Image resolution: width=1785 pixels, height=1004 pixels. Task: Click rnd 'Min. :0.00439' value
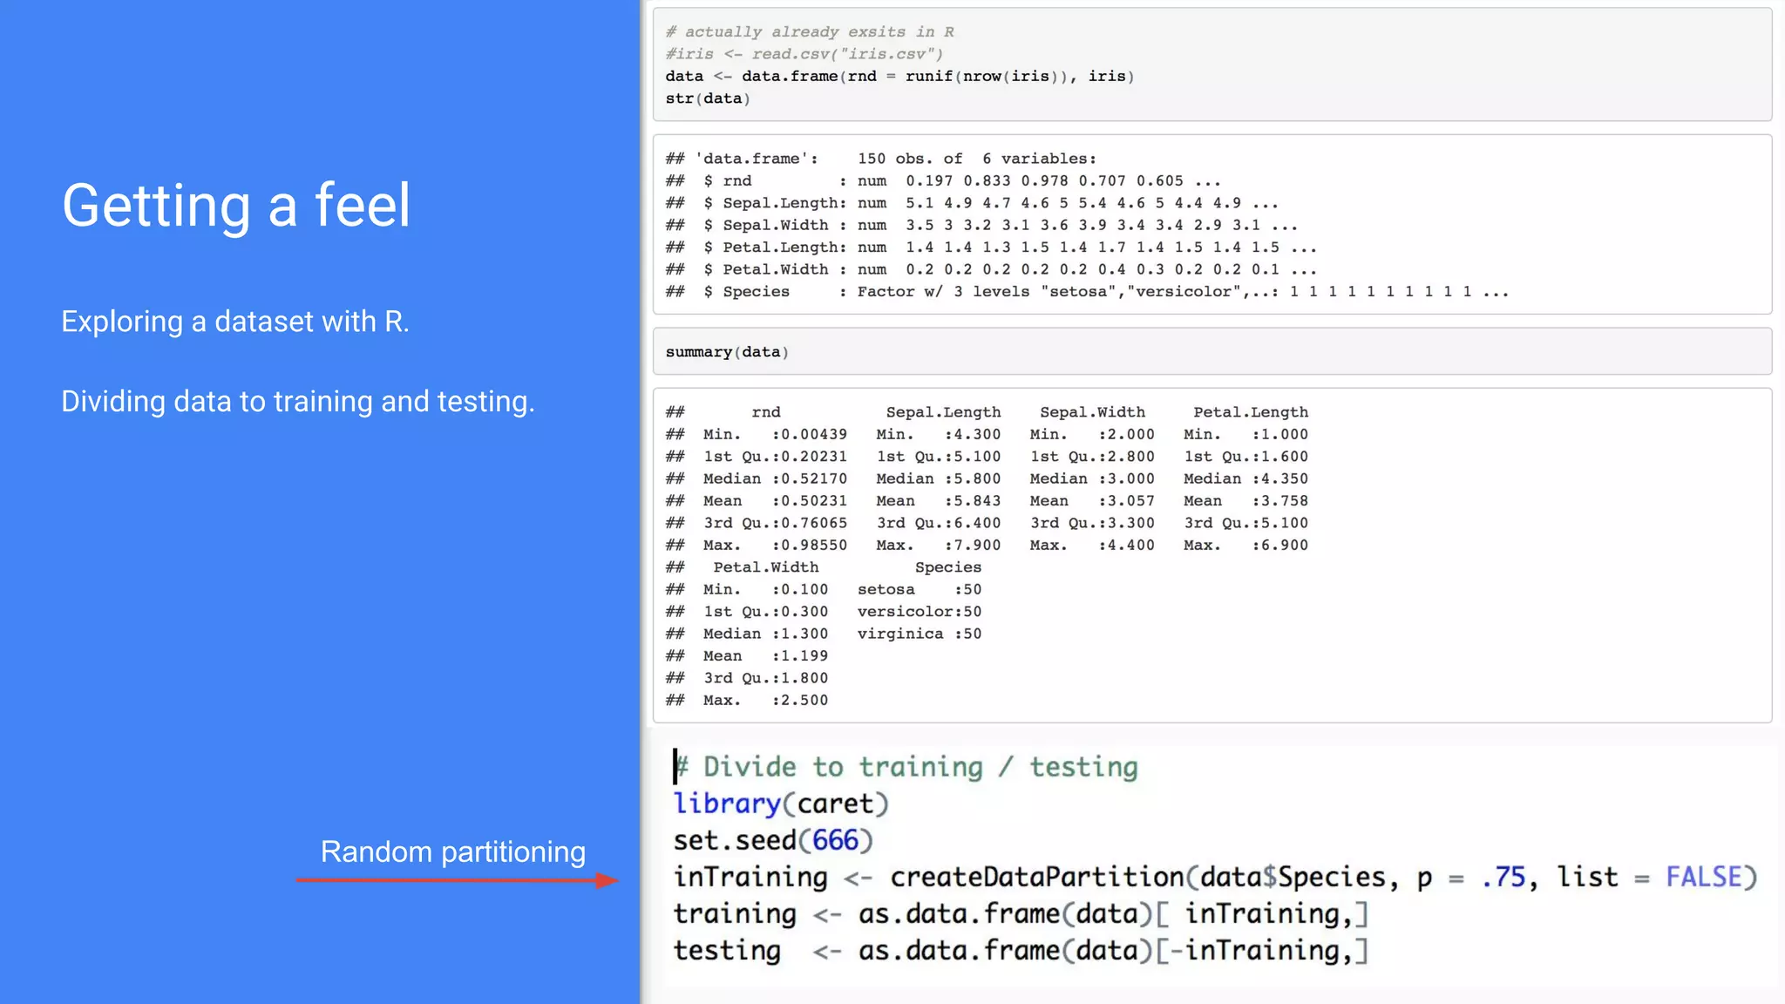click(775, 435)
